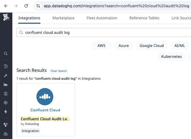The height and width of the screenshot is (139, 191).
Task: Click the Integration tag on the card
Action: [30, 131]
